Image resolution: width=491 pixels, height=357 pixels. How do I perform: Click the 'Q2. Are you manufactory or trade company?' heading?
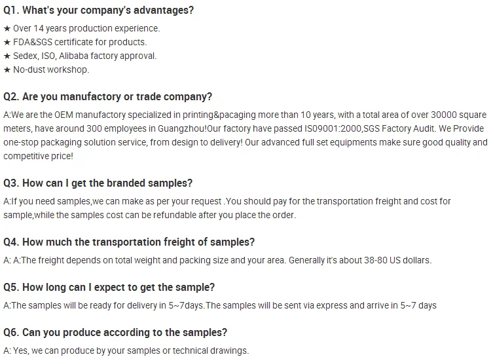point(108,96)
